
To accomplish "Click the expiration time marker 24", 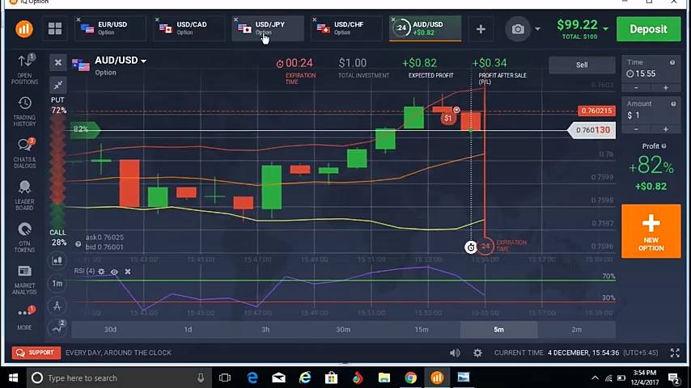I will [x=485, y=247].
